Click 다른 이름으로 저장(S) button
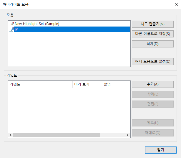 tap(153, 34)
